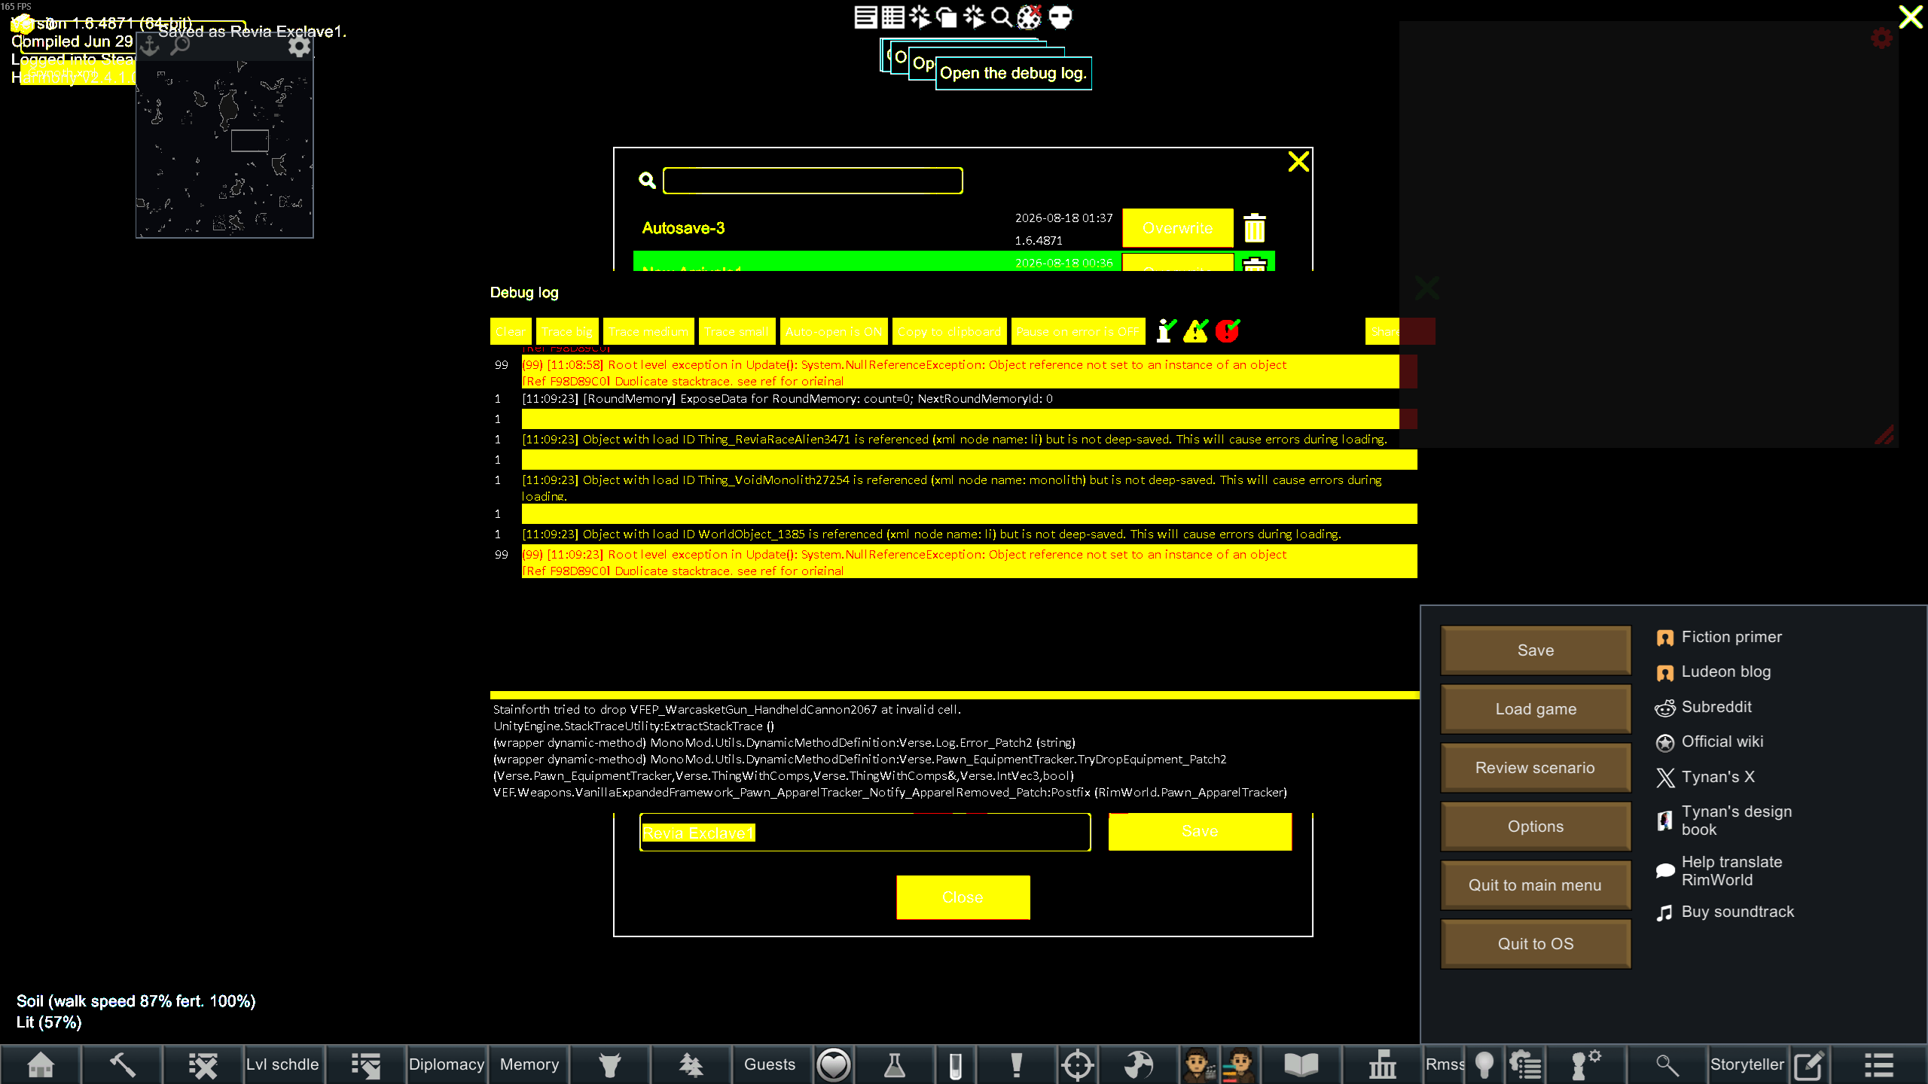Click the minimap thumbnail
Image resolution: width=1928 pixels, height=1084 pixels.
pyautogui.click(x=224, y=148)
